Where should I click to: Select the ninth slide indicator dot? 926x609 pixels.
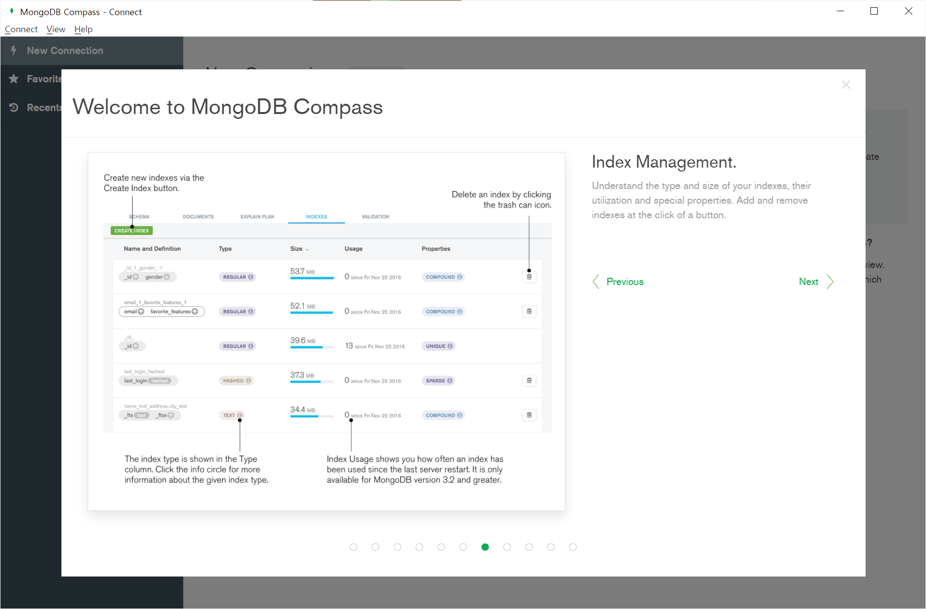tap(529, 547)
